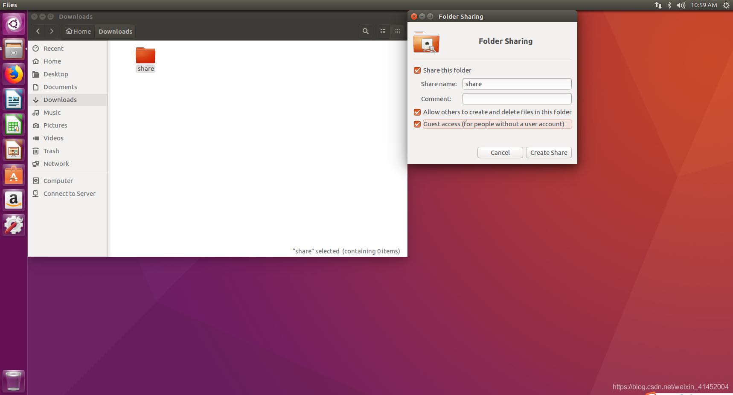Viewport: 733px width, 395px height.
Task: Open Videos in the sidebar
Action: (68, 138)
